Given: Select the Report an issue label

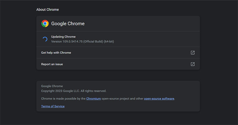Looking at the screenshot, I should [52, 64].
